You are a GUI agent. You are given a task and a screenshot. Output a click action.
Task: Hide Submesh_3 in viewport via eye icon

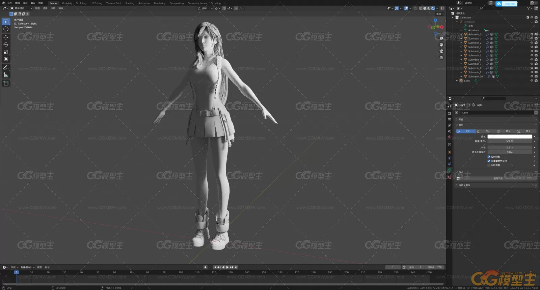[x=532, y=47]
